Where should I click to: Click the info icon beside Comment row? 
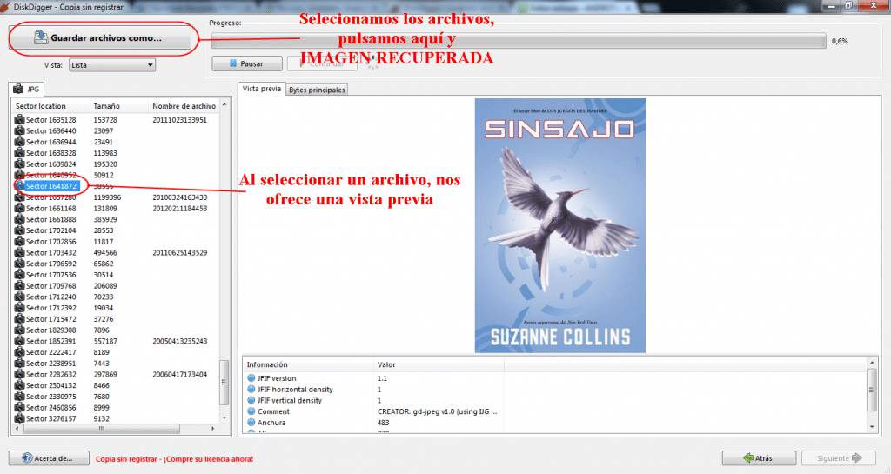point(251,411)
